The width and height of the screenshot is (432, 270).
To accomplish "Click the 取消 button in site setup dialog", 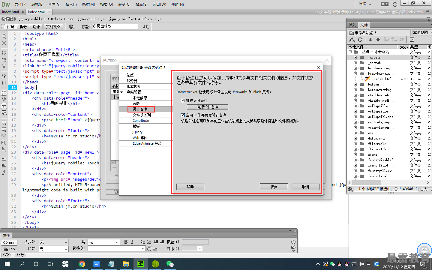I will tap(305, 187).
